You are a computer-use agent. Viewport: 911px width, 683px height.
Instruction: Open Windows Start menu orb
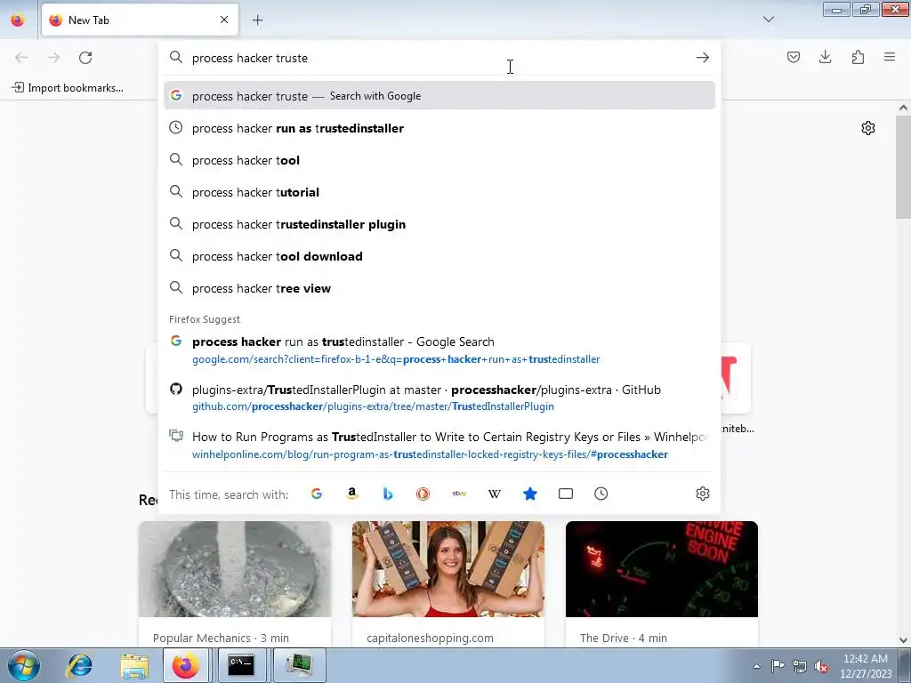pyautogui.click(x=23, y=665)
